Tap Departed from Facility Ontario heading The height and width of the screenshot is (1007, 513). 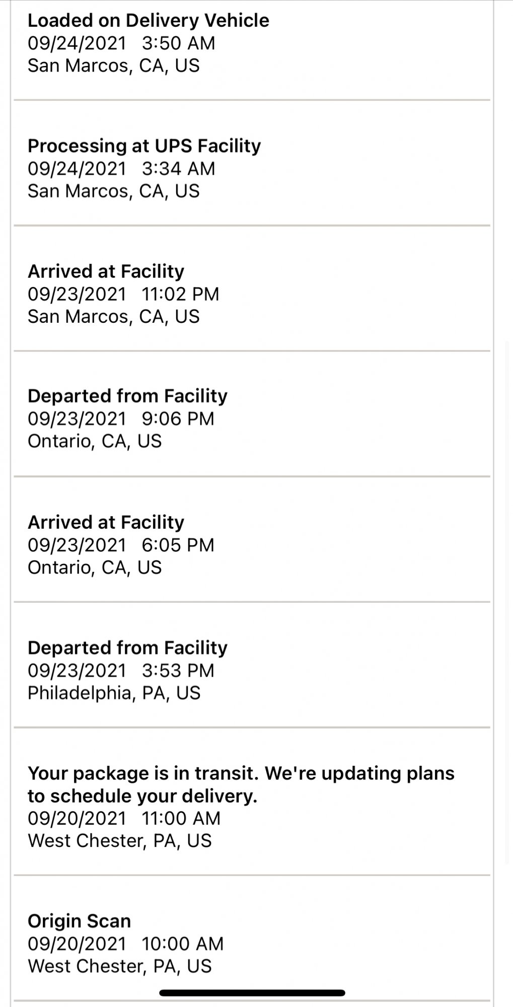pyautogui.click(x=127, y=396)
